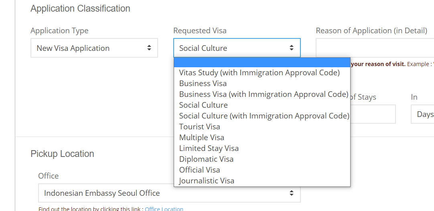Open the Days unit dropdown
Image resolution: width=434 pixels, height=211 pixels.
[x=423, y=115]
